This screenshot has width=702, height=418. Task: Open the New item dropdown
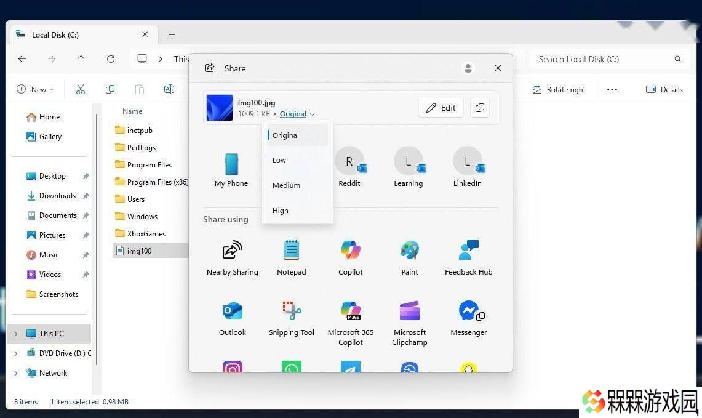pos(35,90)
